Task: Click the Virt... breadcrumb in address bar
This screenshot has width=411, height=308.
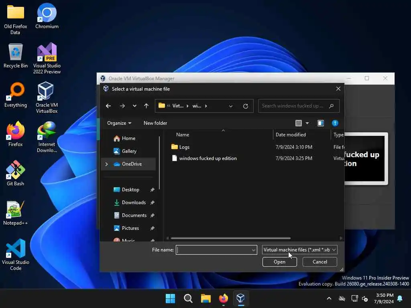Action: (178, 106)
